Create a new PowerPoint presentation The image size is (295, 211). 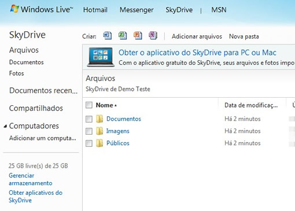(138, 36)
